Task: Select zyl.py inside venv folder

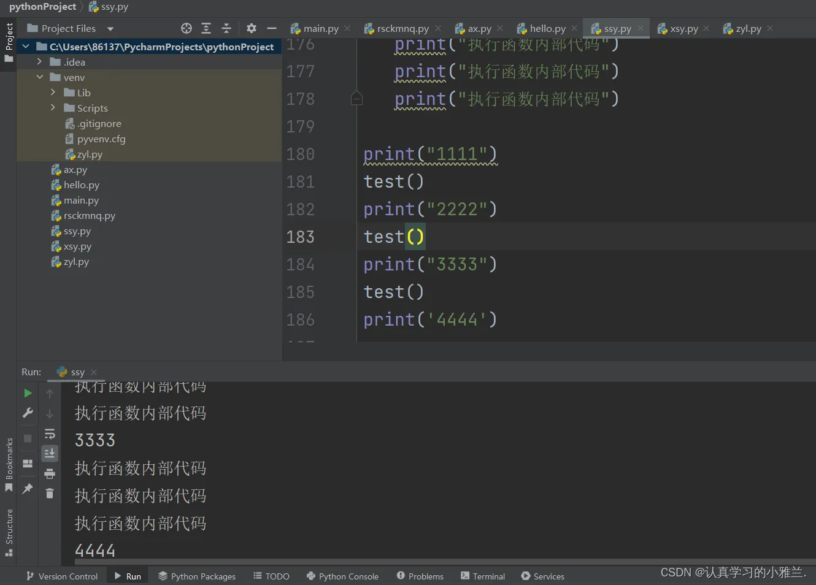Action: (83, 155)
